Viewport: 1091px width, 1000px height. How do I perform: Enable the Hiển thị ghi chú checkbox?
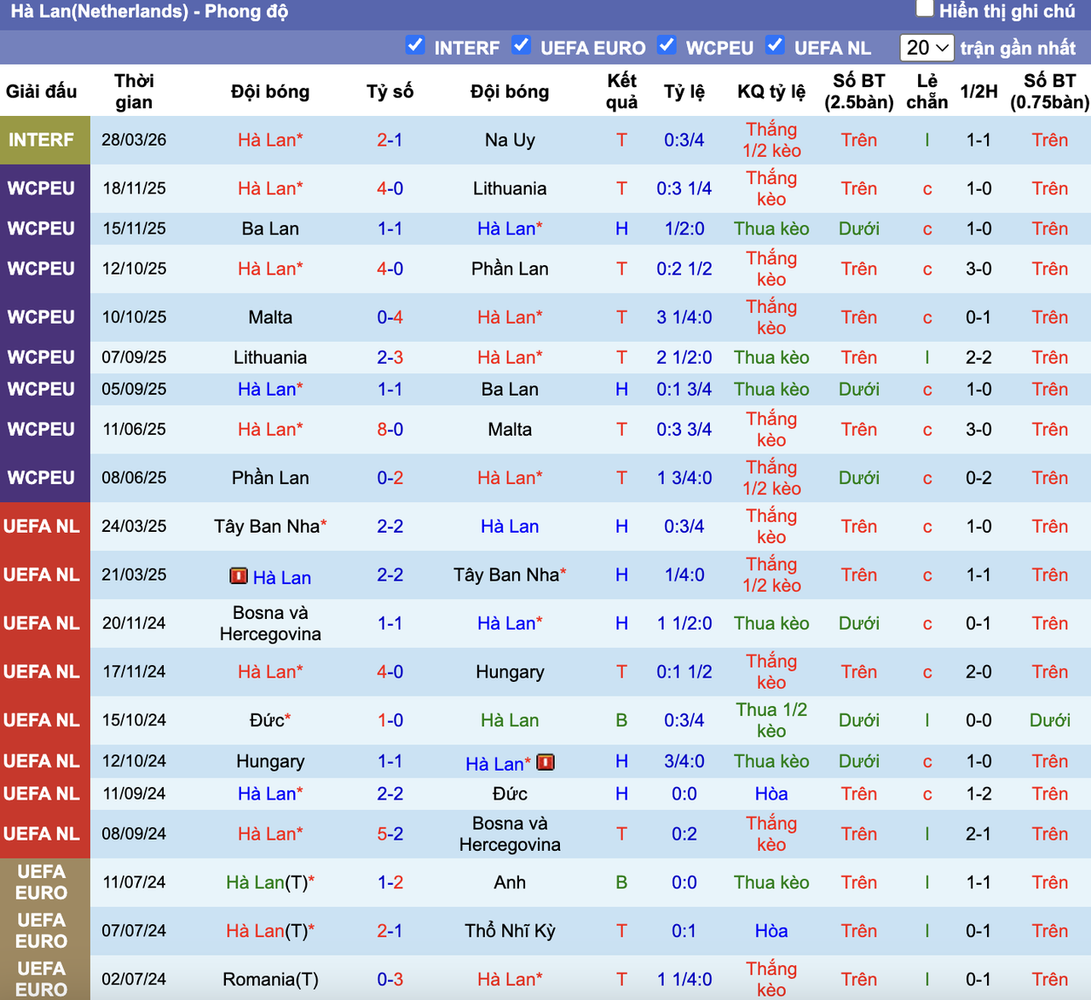coord(925,9)
